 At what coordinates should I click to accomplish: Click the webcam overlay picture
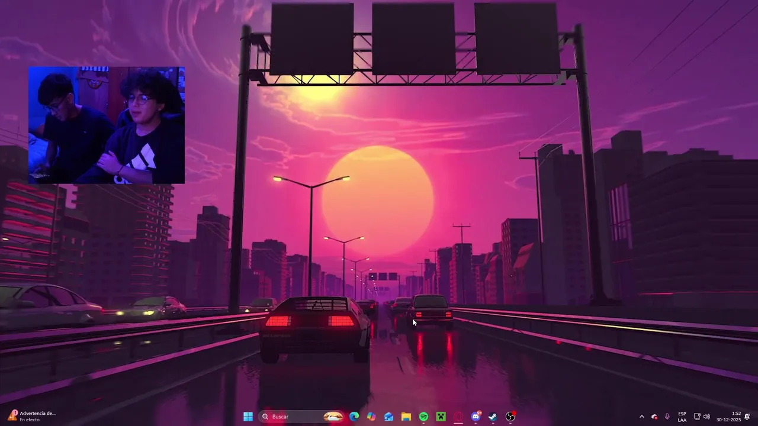coord(107,125)
